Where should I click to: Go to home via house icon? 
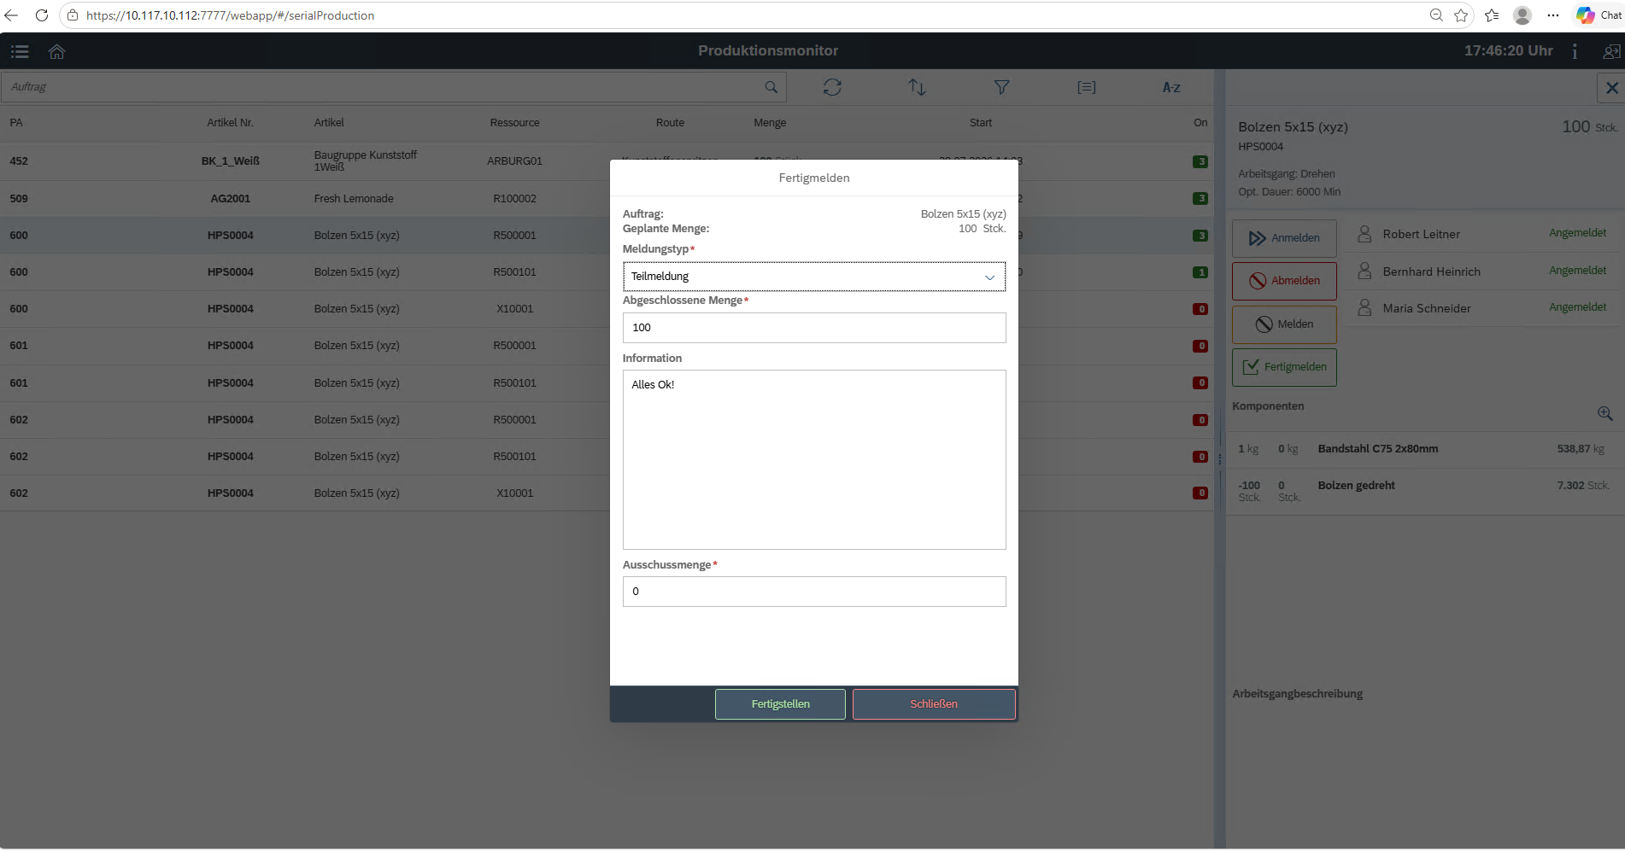57,51
